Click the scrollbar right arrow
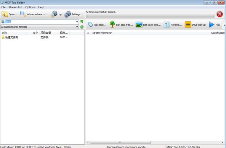This screenshot has height=148, width=226. click(223, 143)
